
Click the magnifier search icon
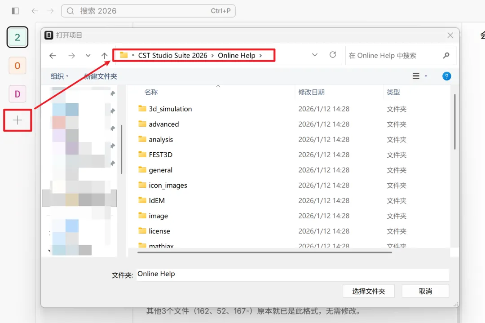(446, 56)
